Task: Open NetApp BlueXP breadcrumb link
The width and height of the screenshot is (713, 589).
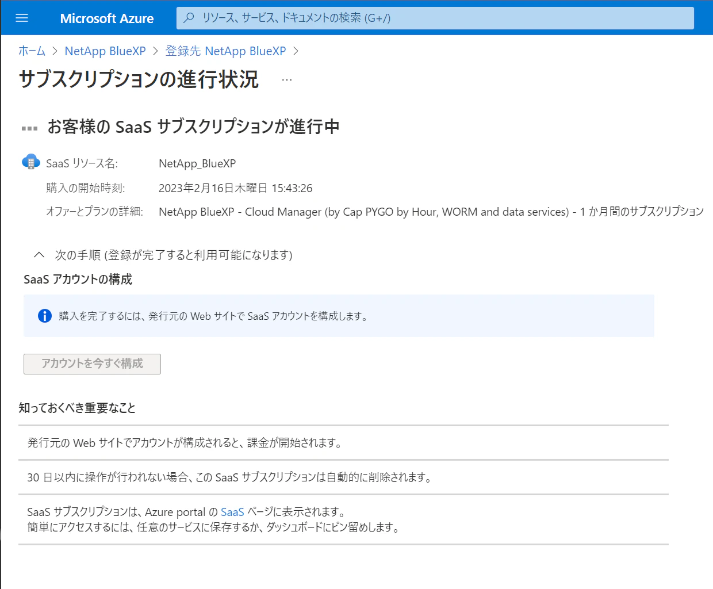Action: [105, 51]
